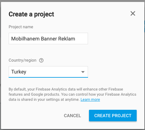Click the CREATE PROJECT button
145x130 pixels.
tap(113, 116)
